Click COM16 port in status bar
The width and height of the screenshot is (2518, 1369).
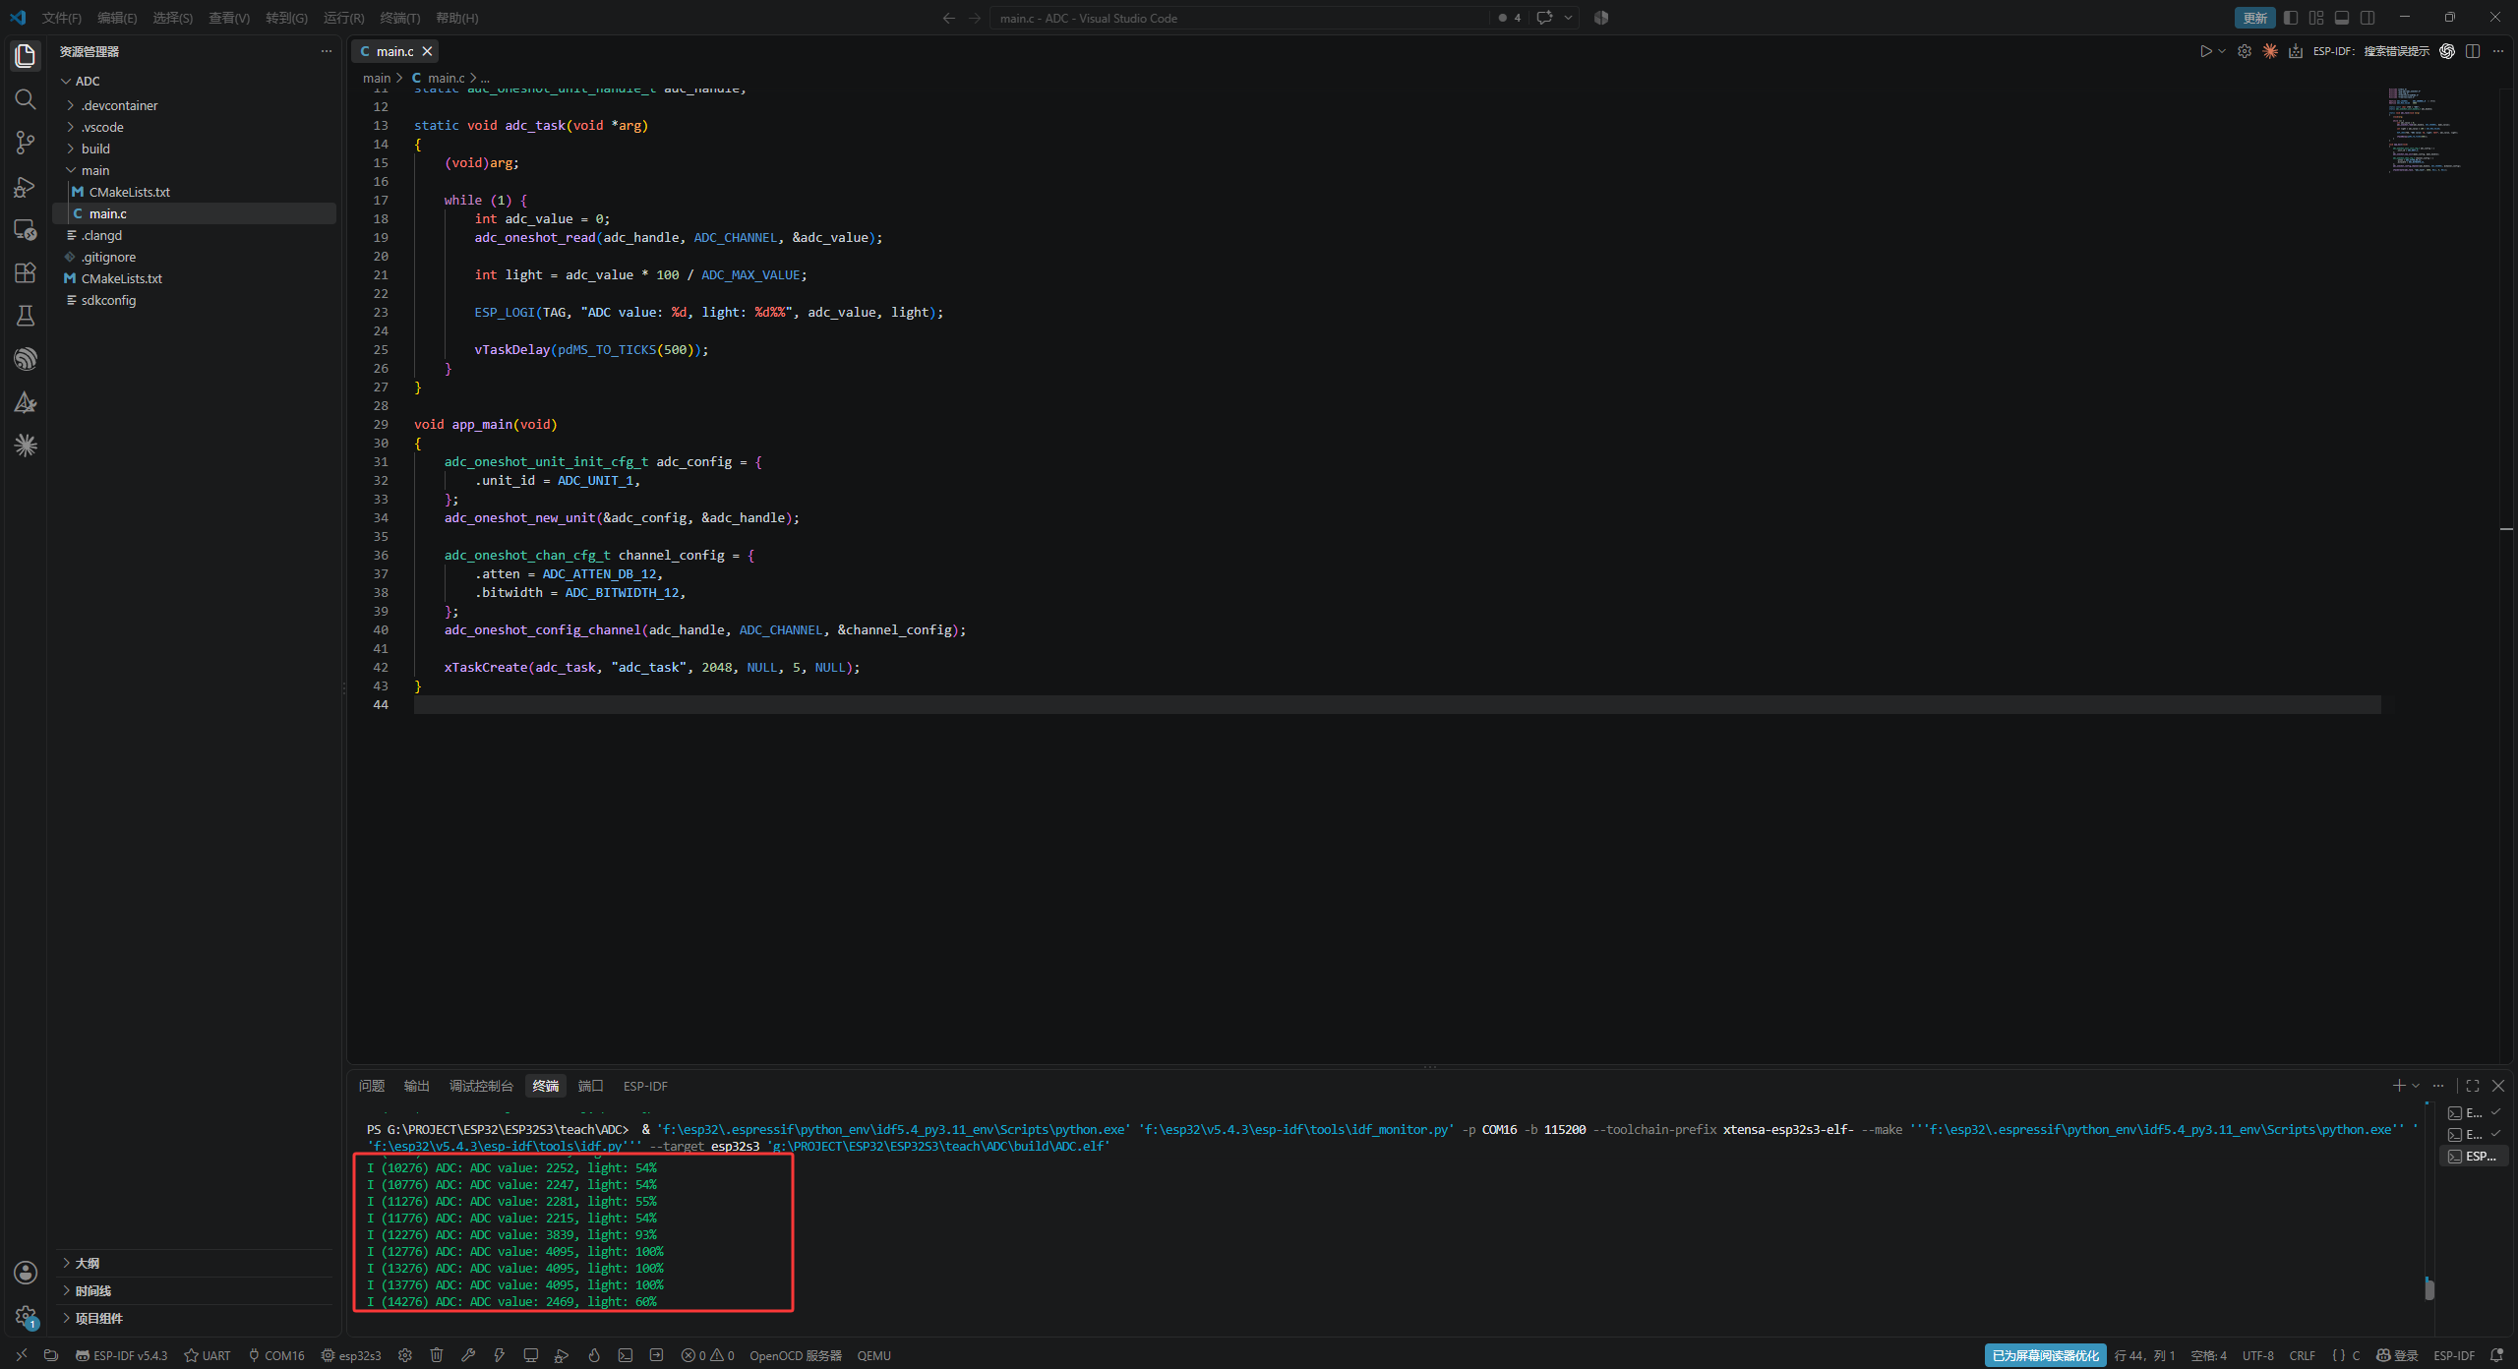pyautogui.click(x=276, y=1355)
